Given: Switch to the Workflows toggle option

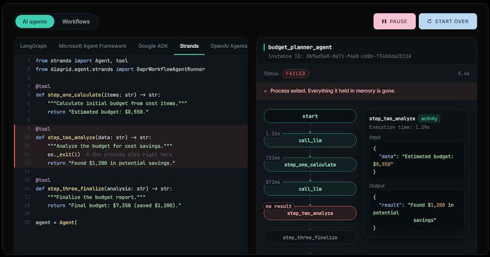Looking at the screenshot, I should [x=76, y=22].
